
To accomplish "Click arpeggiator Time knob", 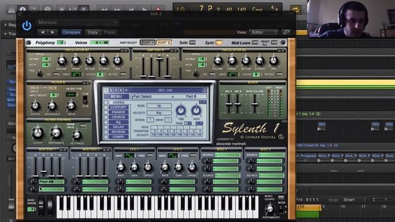I will pyautogui.click(x=181, y=110).
